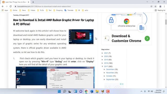167x94 pixels.
Task: Expand the 2018 archive arrow
Action: point(102,63)
